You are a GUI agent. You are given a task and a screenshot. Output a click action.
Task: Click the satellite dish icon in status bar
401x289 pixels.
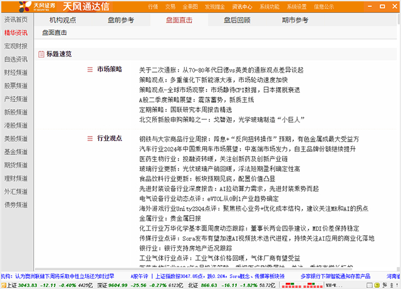pos(385,285)
